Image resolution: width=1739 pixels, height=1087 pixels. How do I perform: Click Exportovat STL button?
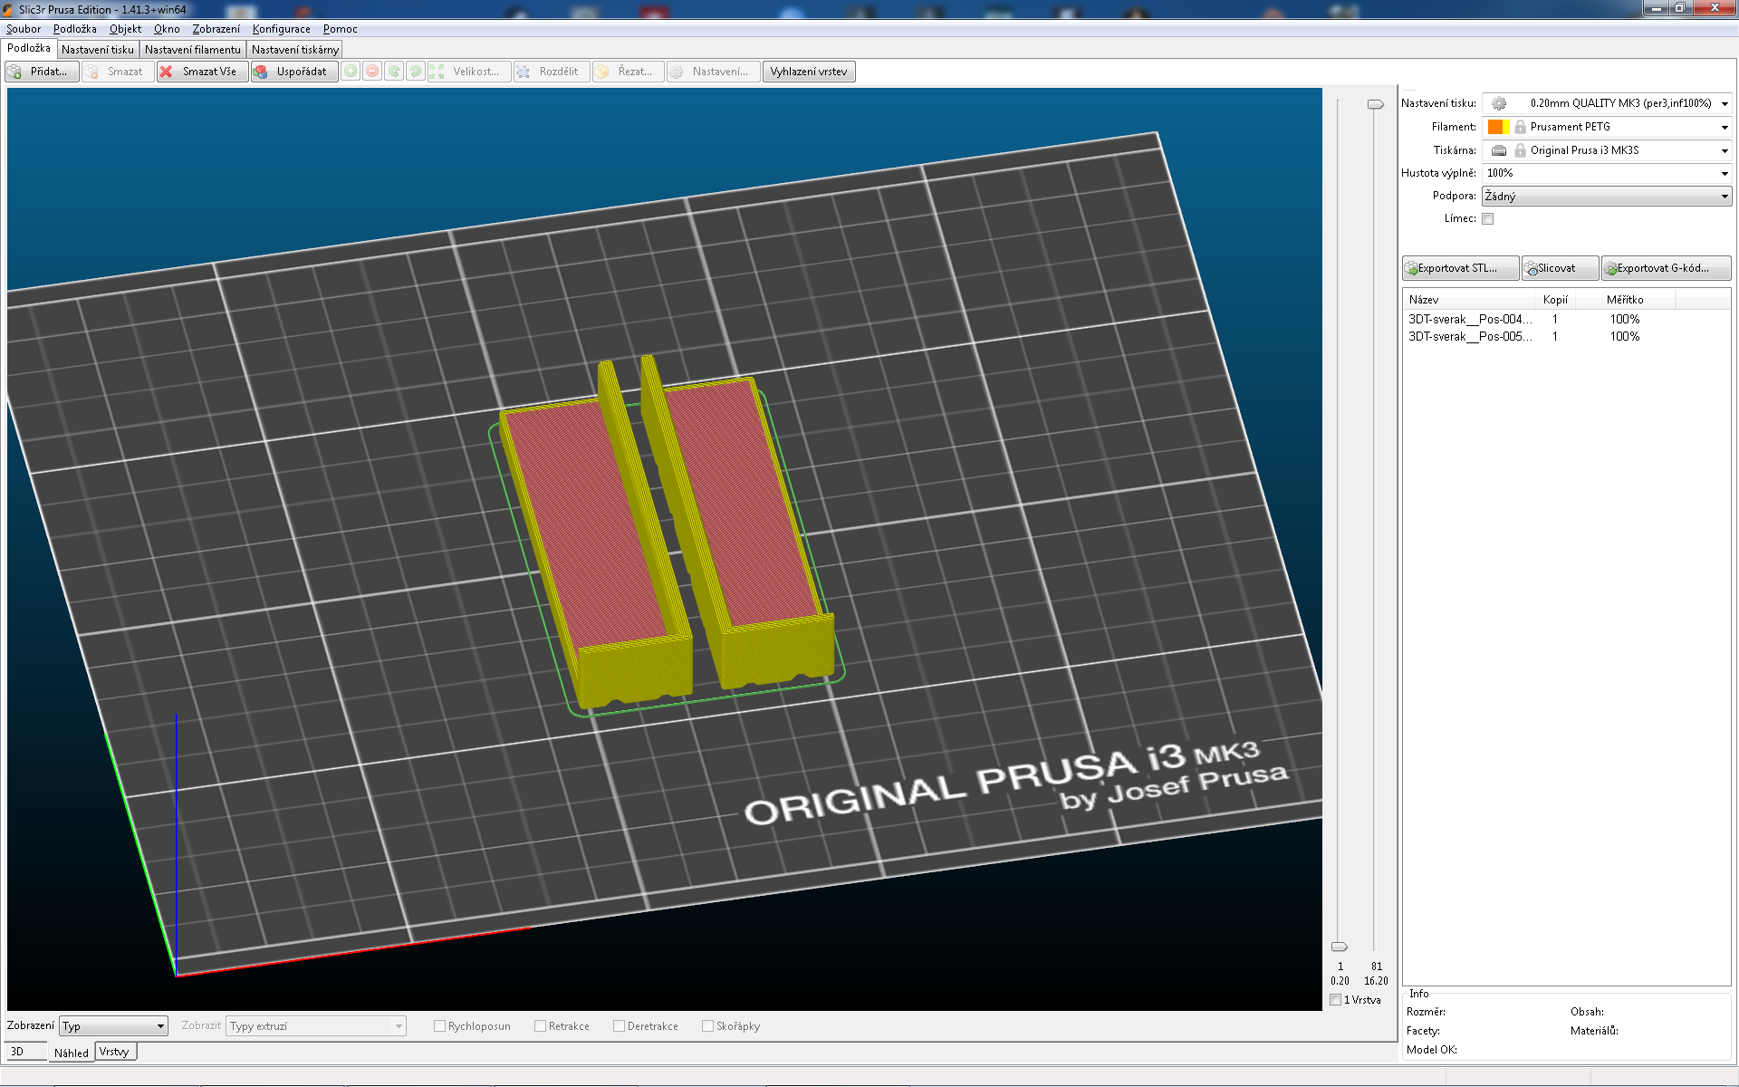point(1460,268)
